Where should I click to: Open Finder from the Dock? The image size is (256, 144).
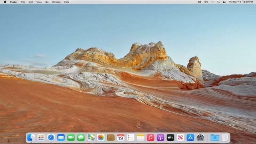click(x=31, y=138)
